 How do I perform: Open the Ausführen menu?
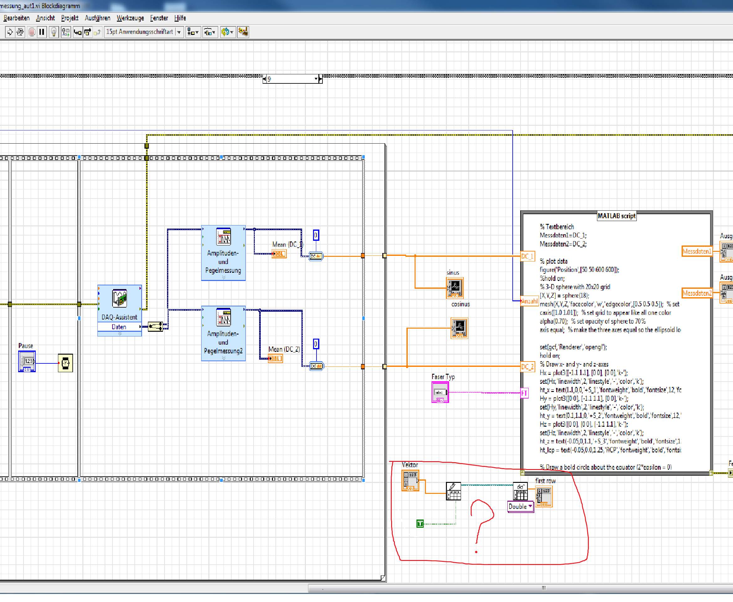point(97,18)
